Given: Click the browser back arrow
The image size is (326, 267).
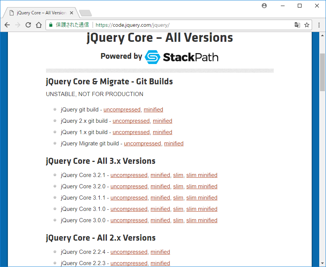Looking at the screenshot, I should [7, 25].
